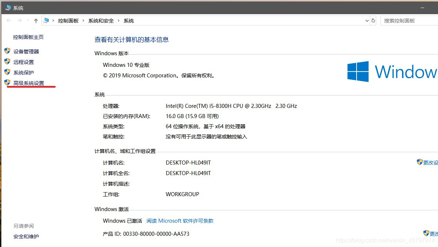This screenshot has height=247, width=438.
Task: Select WORKGROUP value
Action: pos(182,194)
